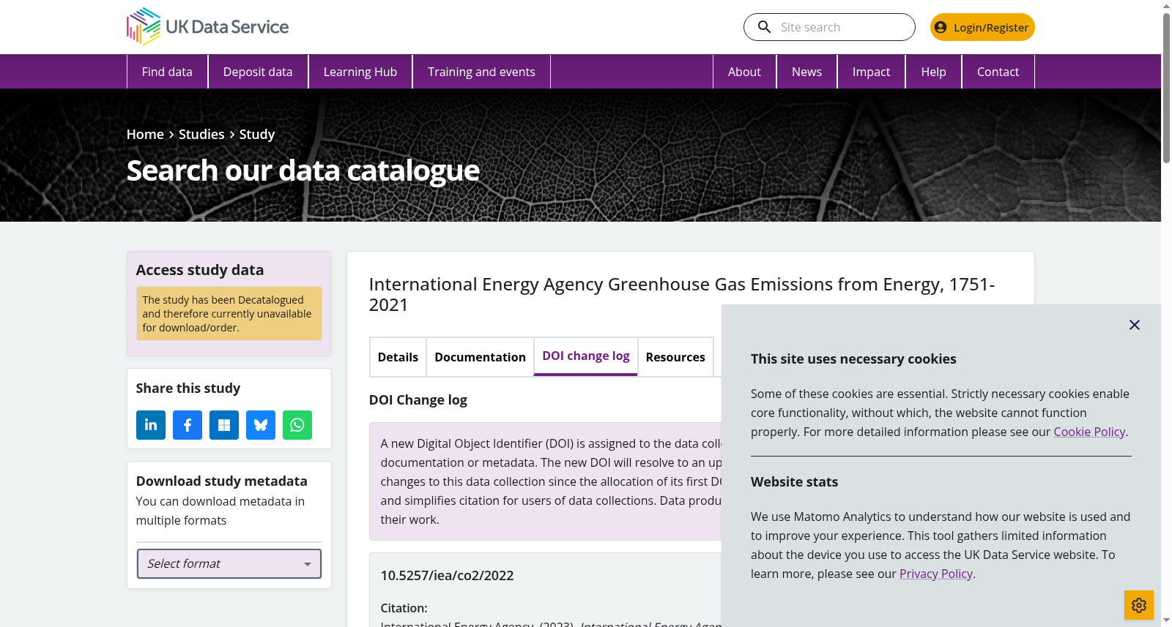Share this study on LinkedIn
The width and height of the screenshot is (1172, 627).
point(151,425)
